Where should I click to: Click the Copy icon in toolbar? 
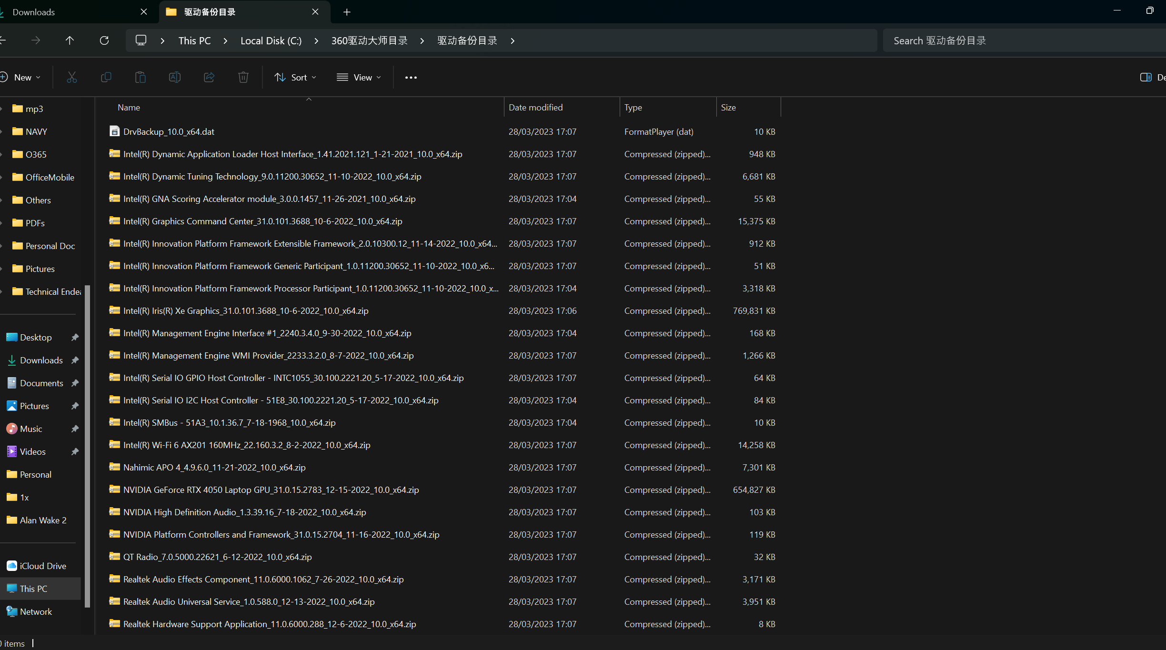coord(106,77)
